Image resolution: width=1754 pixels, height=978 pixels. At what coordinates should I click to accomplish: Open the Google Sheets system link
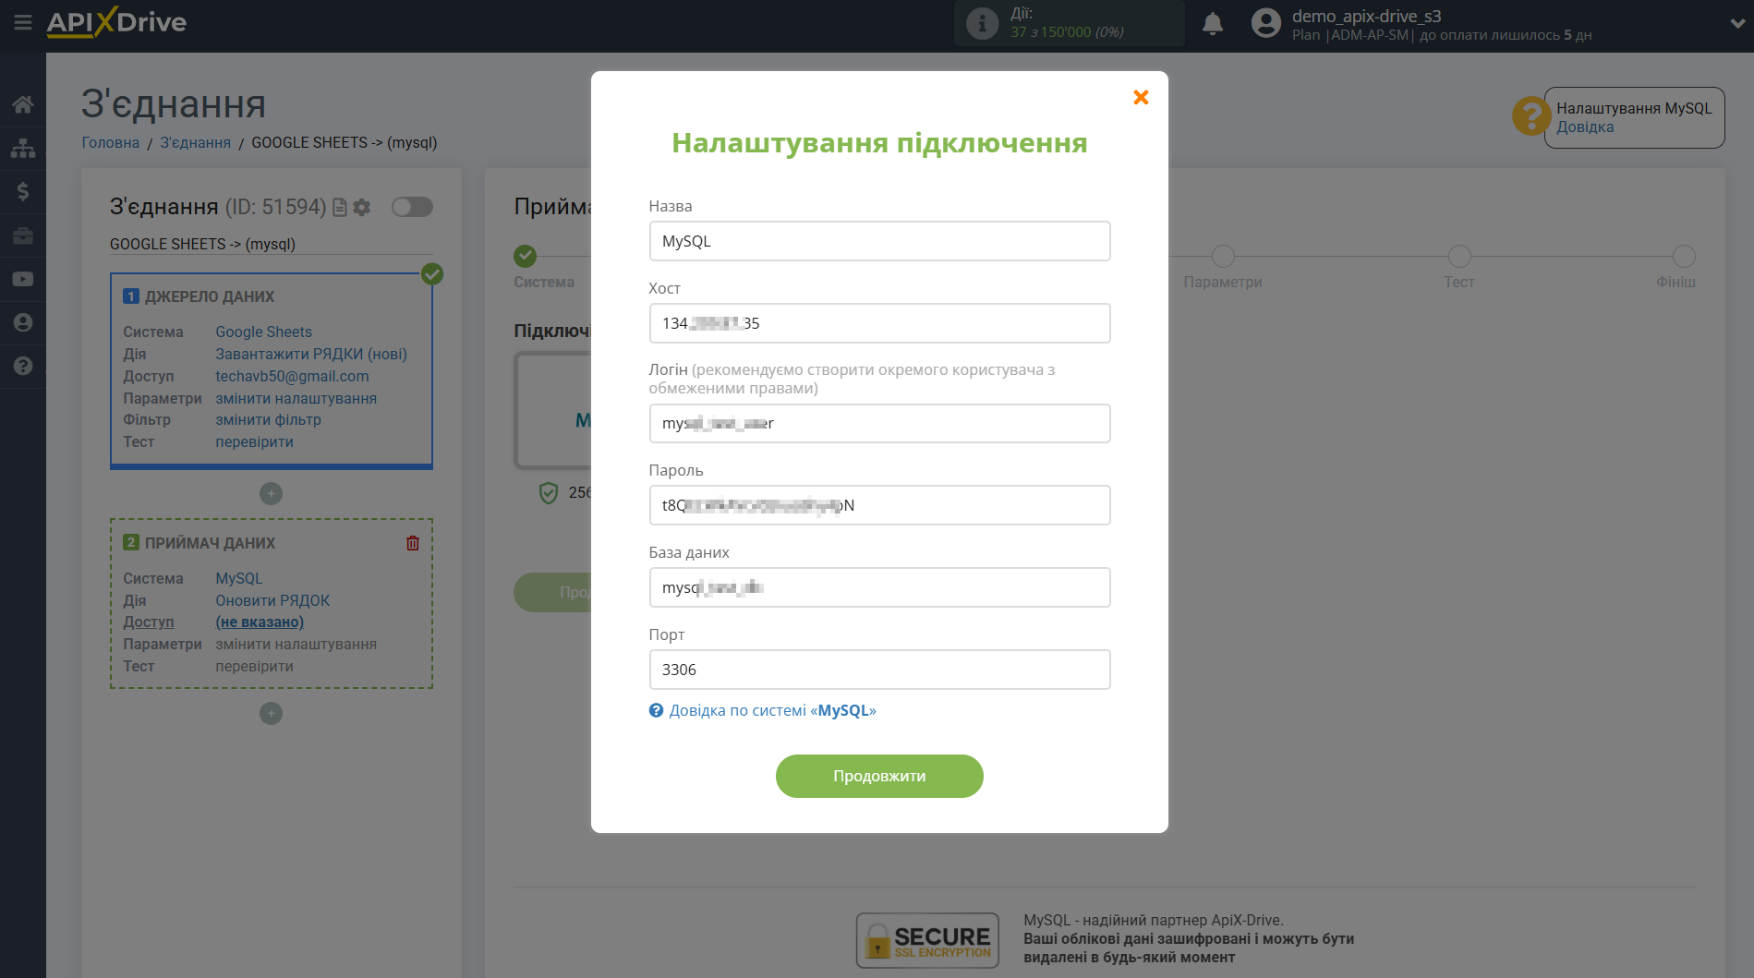pyautogui.click(x=264, y=332)
